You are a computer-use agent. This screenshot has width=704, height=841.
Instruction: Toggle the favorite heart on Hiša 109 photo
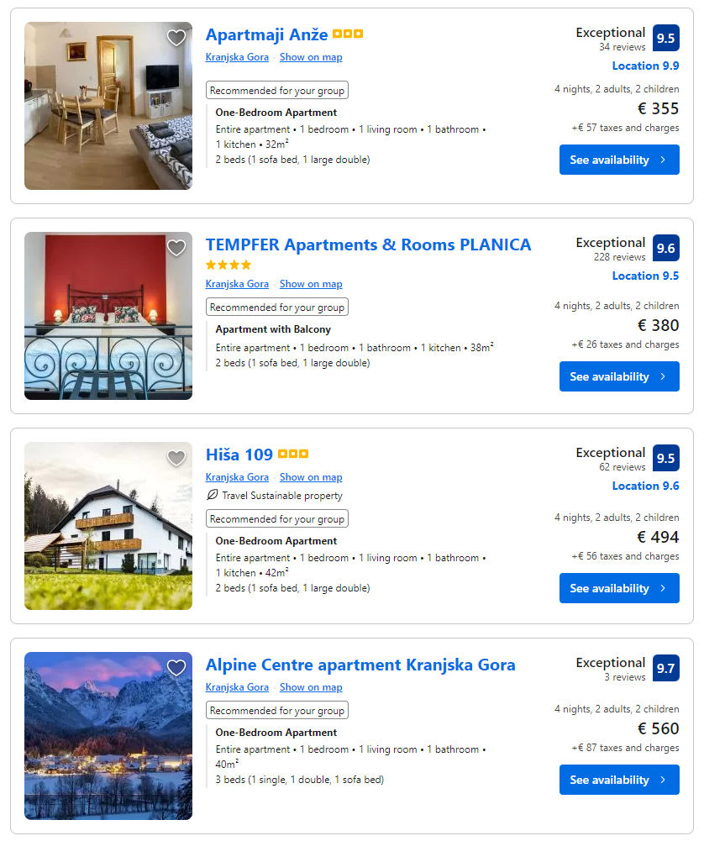pos(176,459)
